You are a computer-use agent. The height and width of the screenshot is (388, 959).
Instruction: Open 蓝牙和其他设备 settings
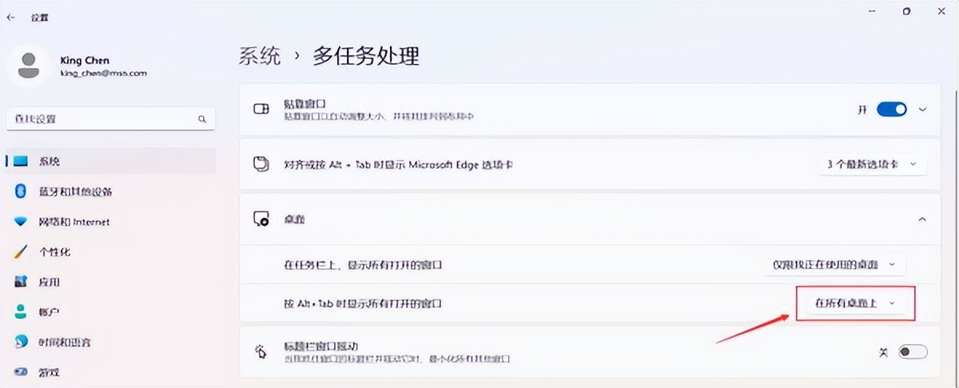click(110, 192)
